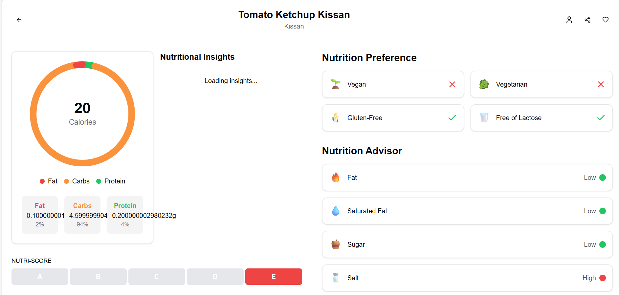Add to favorites with heart icon

tap(606, 20)
